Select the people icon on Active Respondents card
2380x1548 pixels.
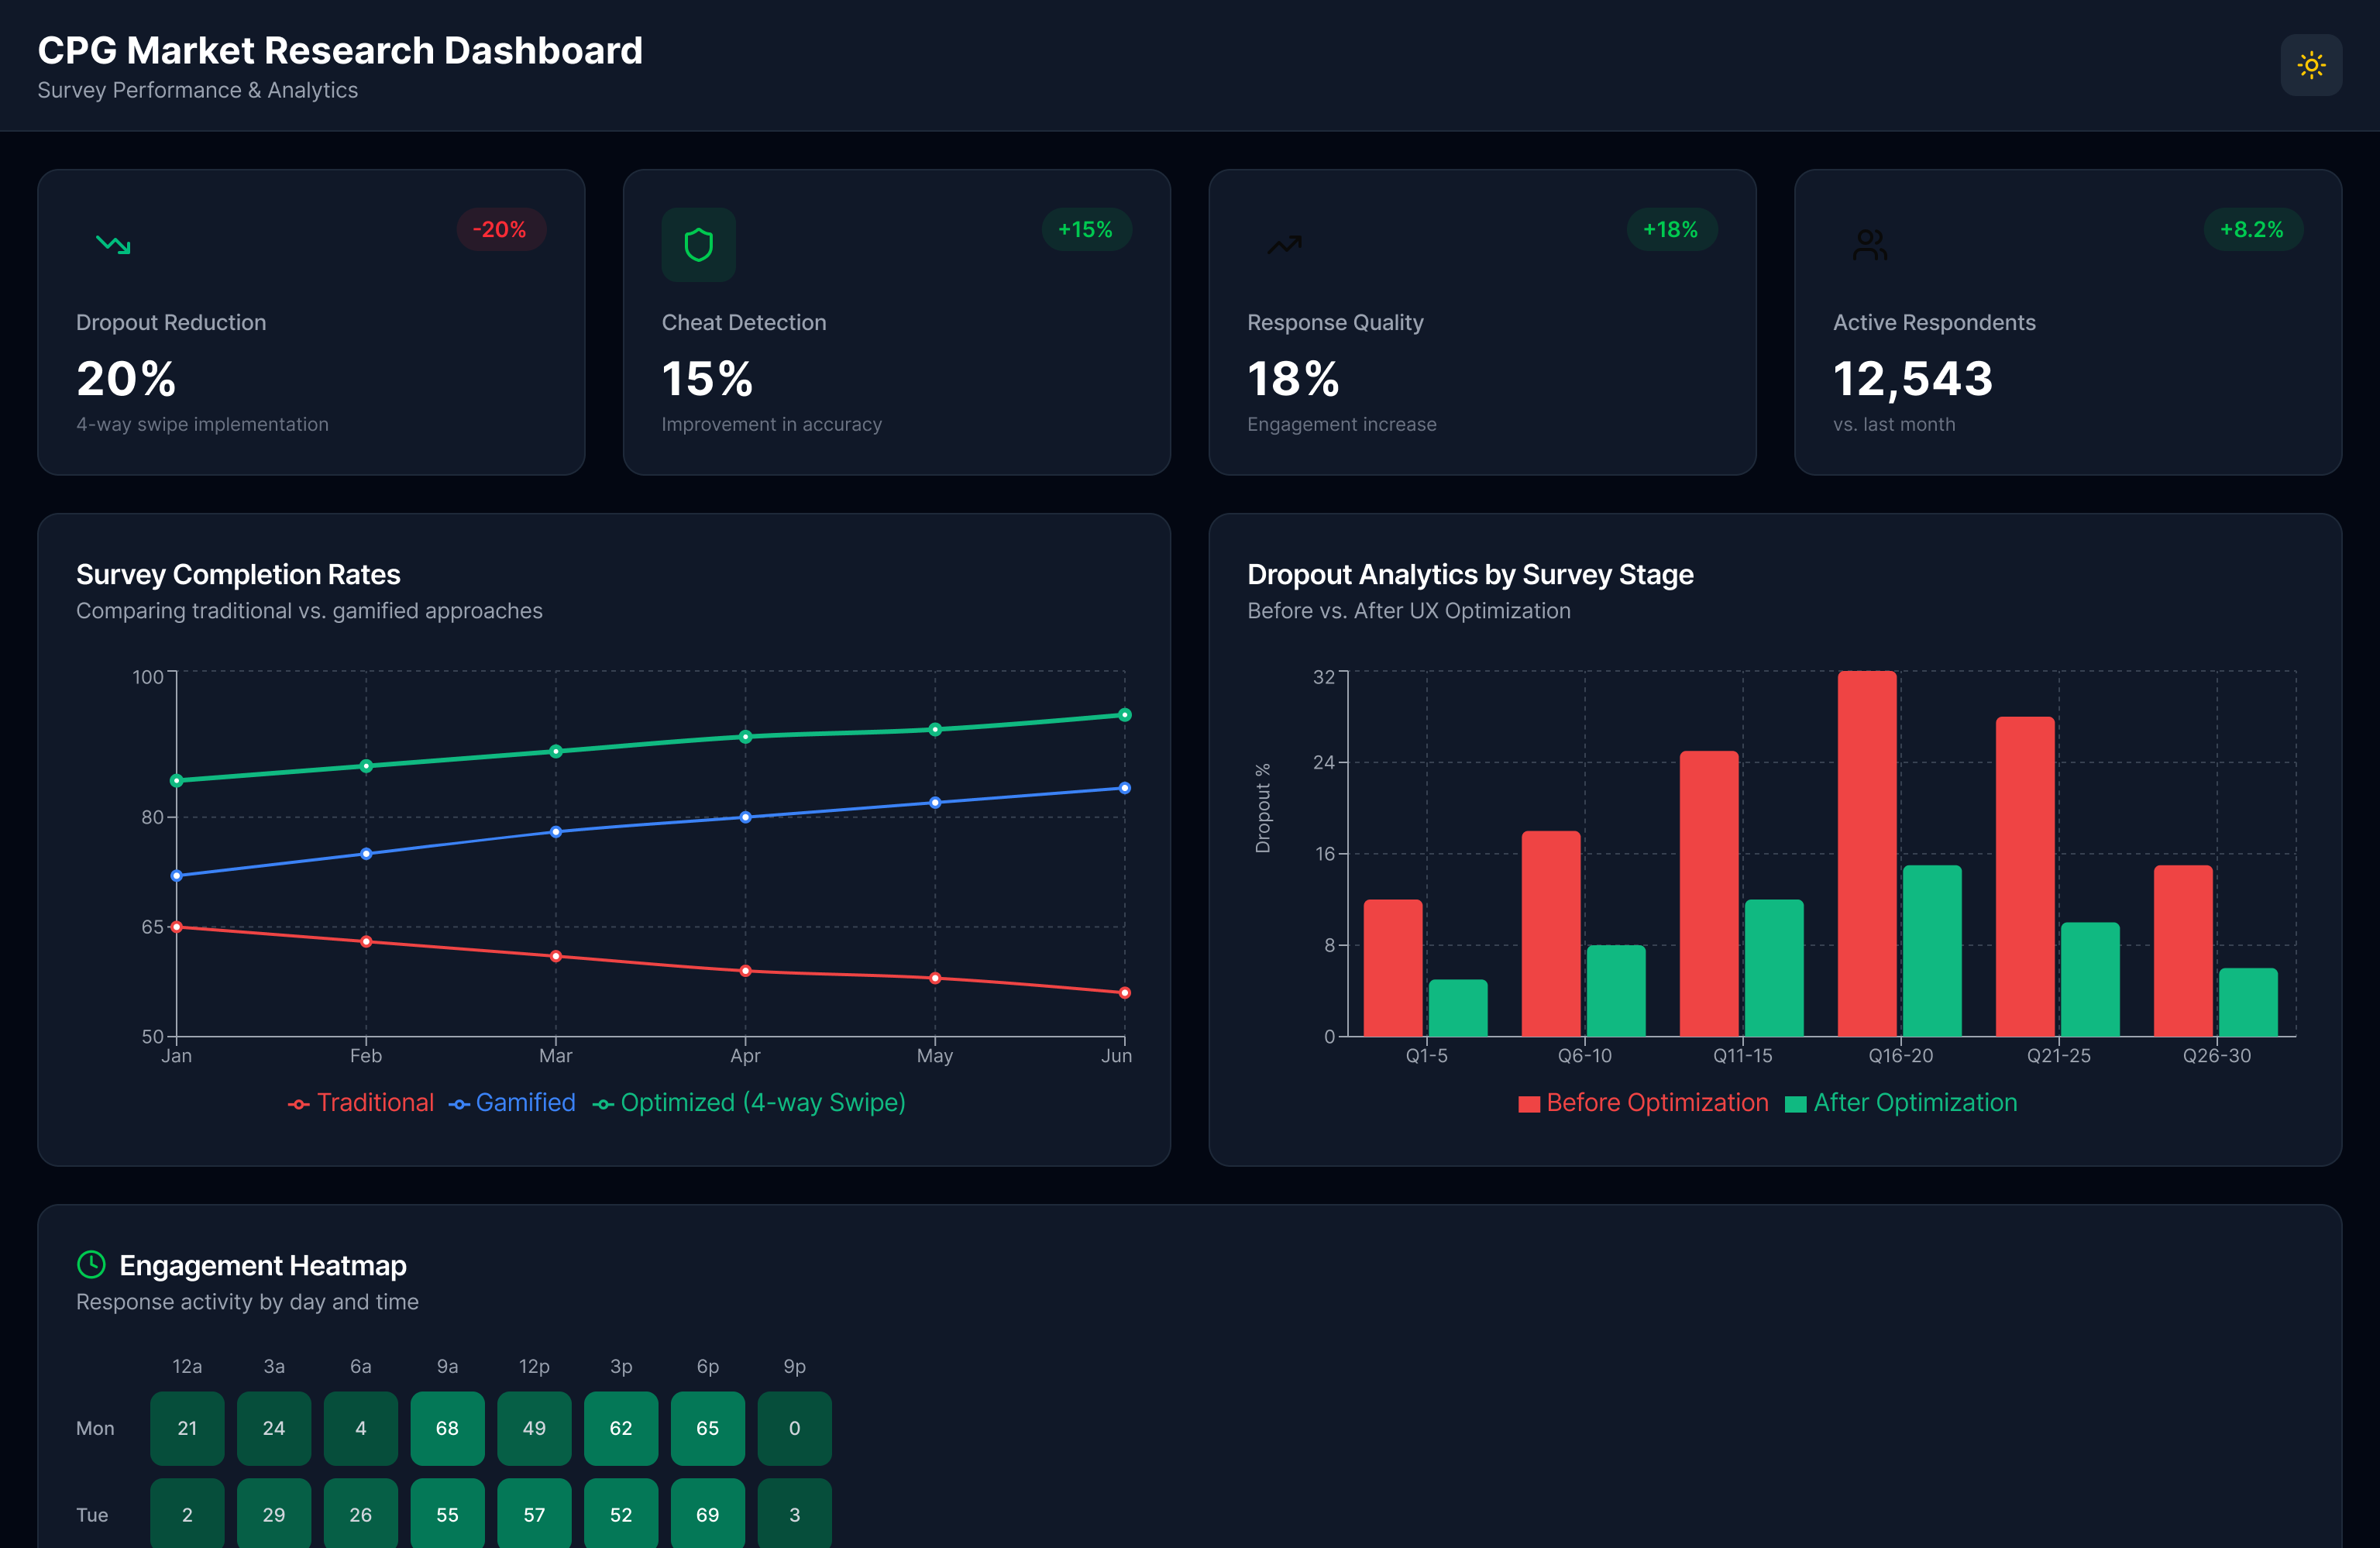1869,244
